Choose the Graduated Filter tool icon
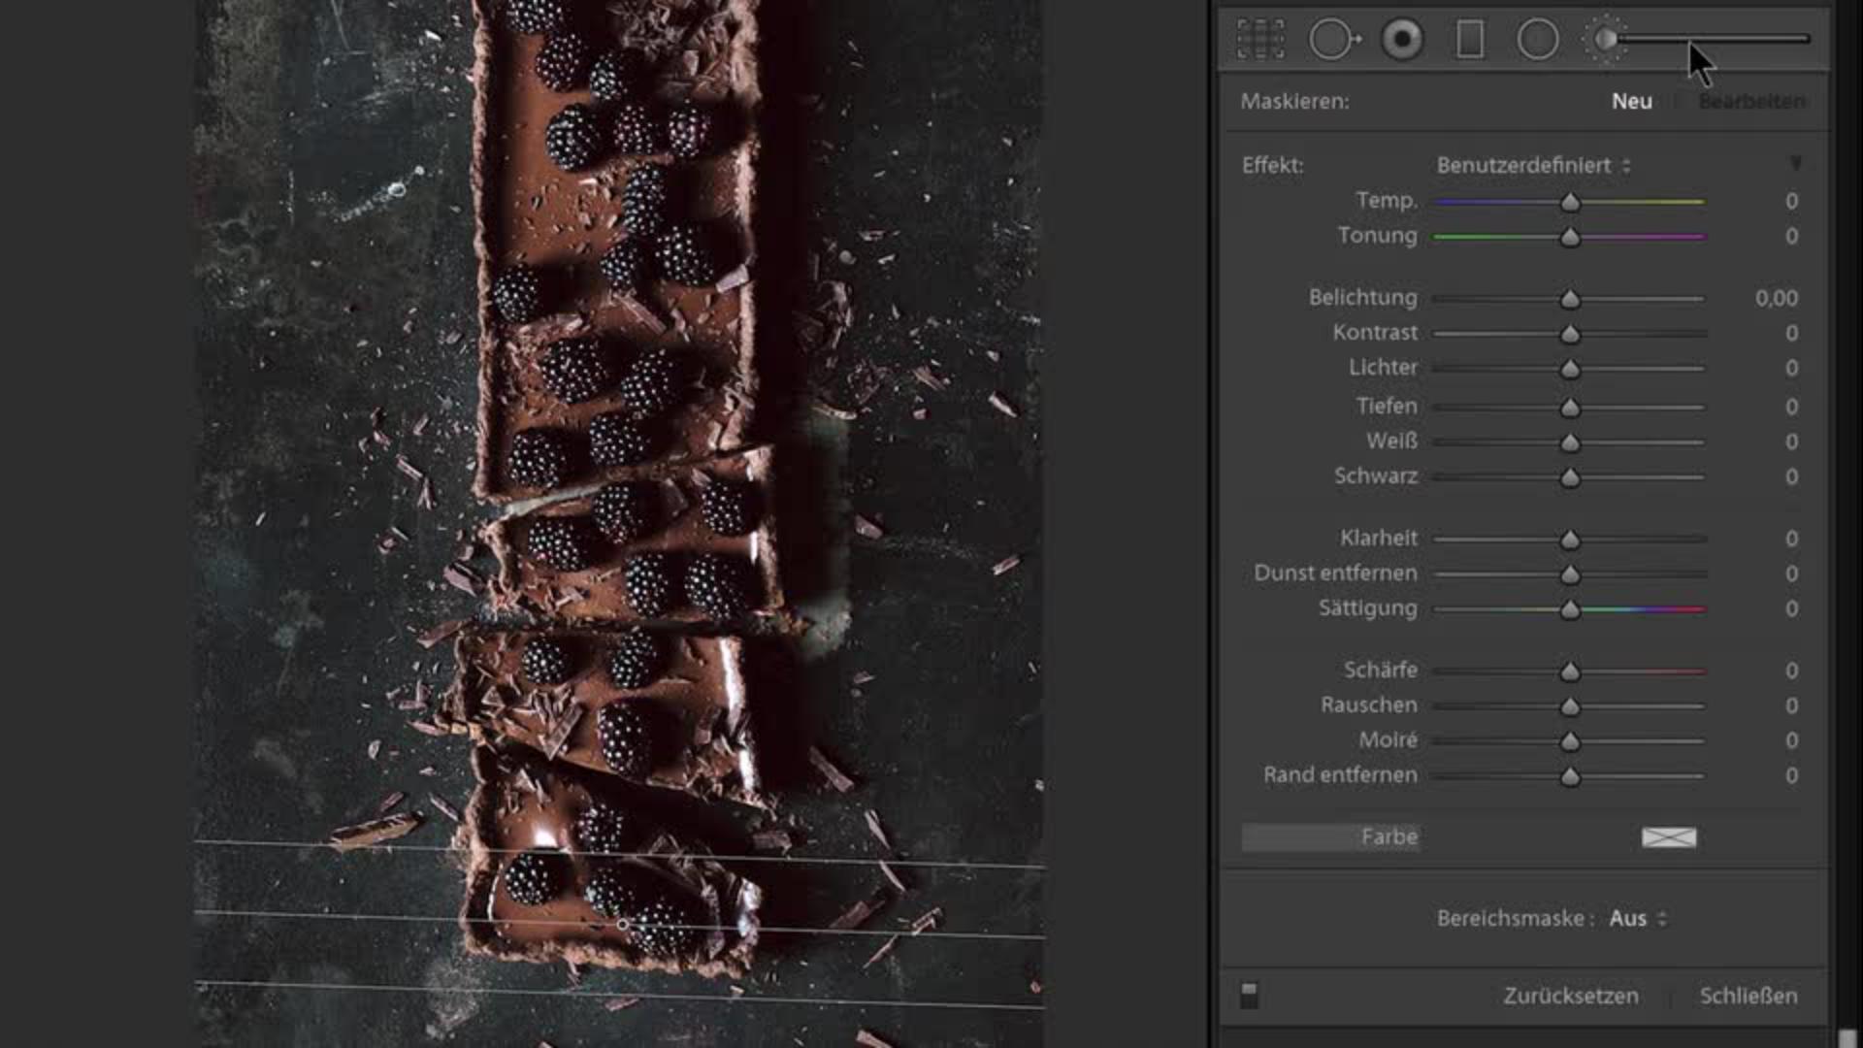Viewport: 1863px width, 1048px height. click(1470, 40)
